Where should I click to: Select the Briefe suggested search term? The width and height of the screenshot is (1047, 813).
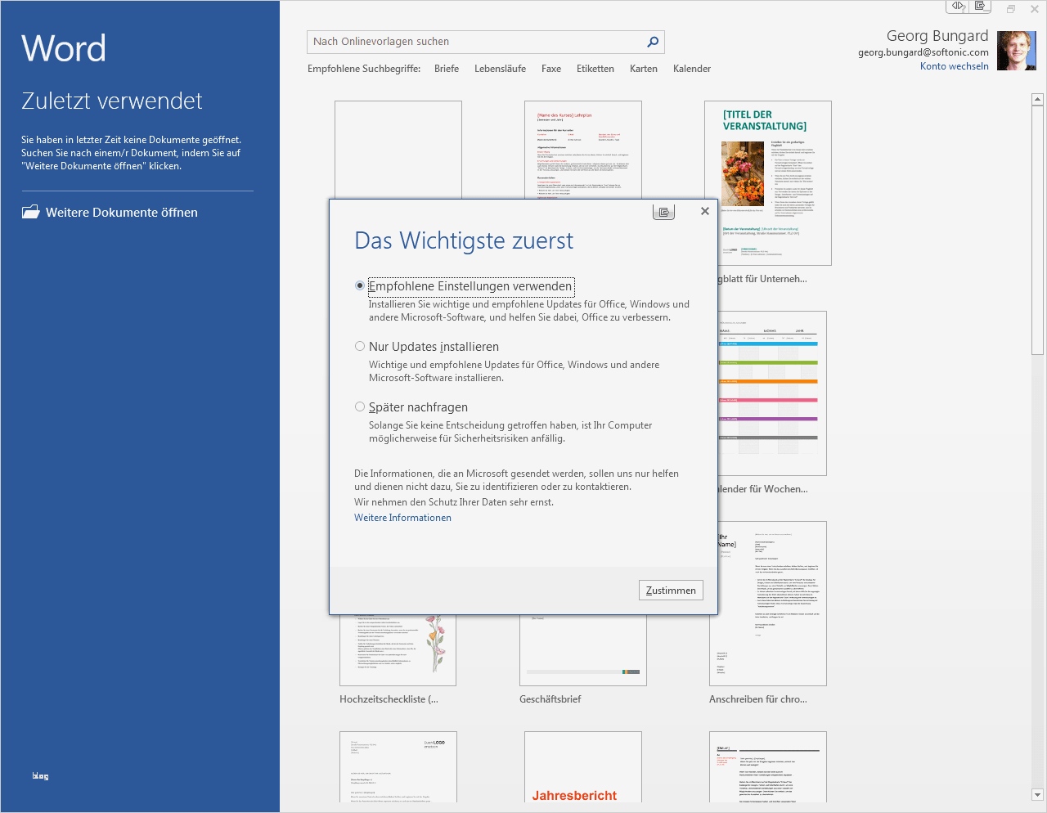[447, 69]
